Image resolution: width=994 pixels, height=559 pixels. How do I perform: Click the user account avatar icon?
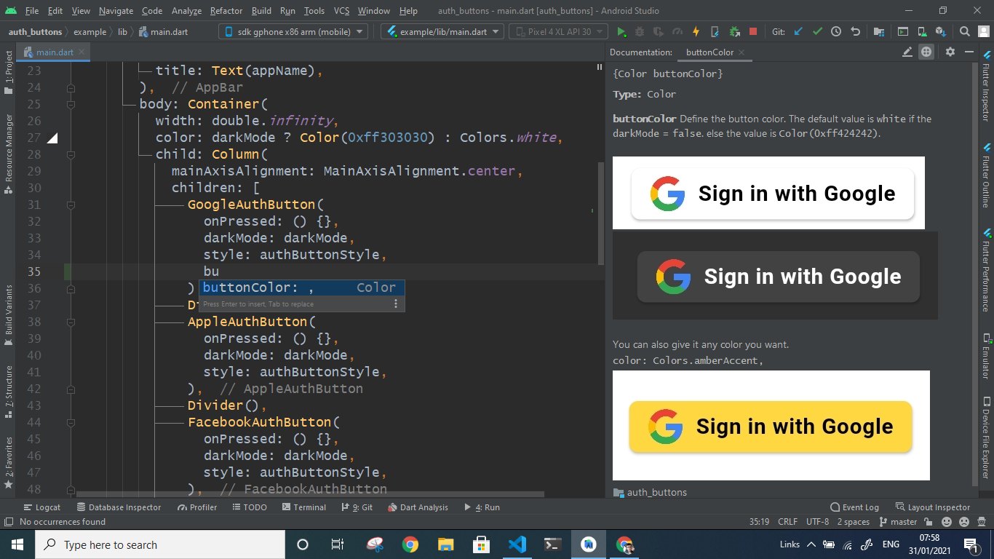[983, 32]
